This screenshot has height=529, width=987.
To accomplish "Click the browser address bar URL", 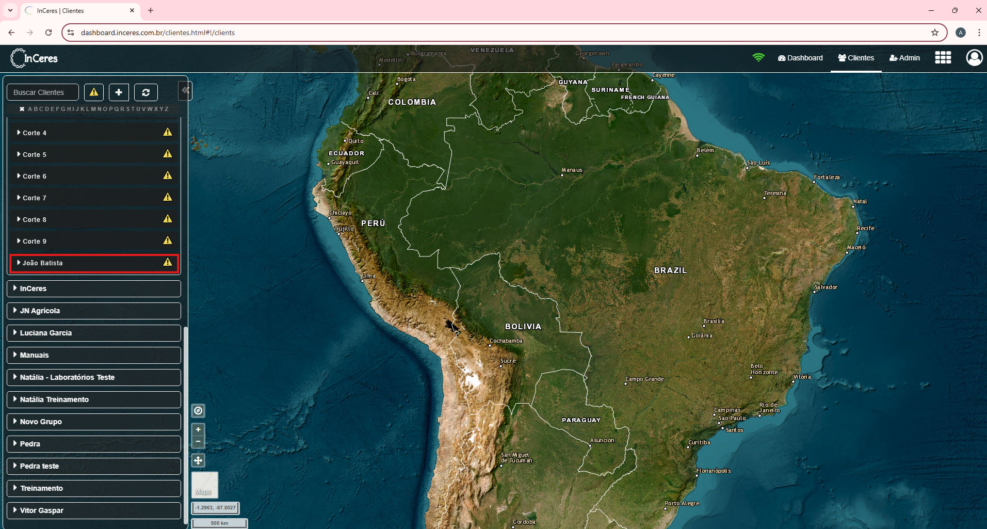I will click(x=158, y=33).
